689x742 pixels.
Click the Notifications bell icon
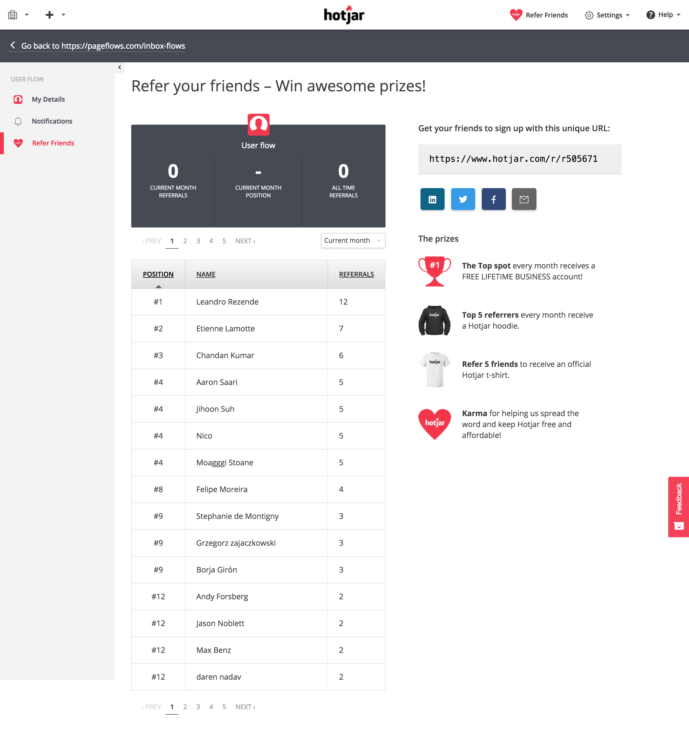click(x=18, y=122)
